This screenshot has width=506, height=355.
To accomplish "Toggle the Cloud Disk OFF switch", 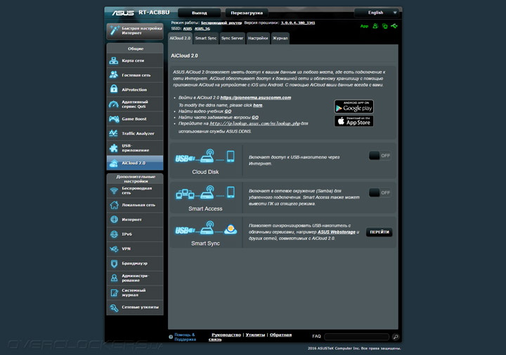I will (379, 156).
